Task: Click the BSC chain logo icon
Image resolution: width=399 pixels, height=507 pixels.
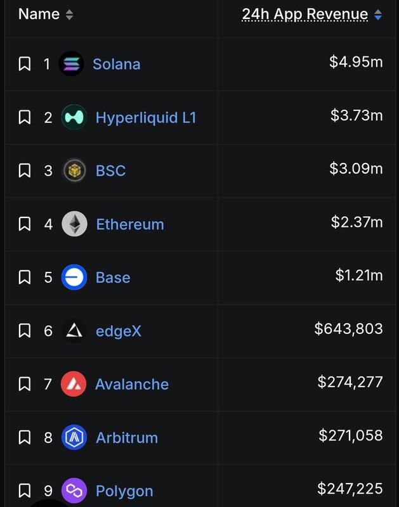Action: [74, 170]
